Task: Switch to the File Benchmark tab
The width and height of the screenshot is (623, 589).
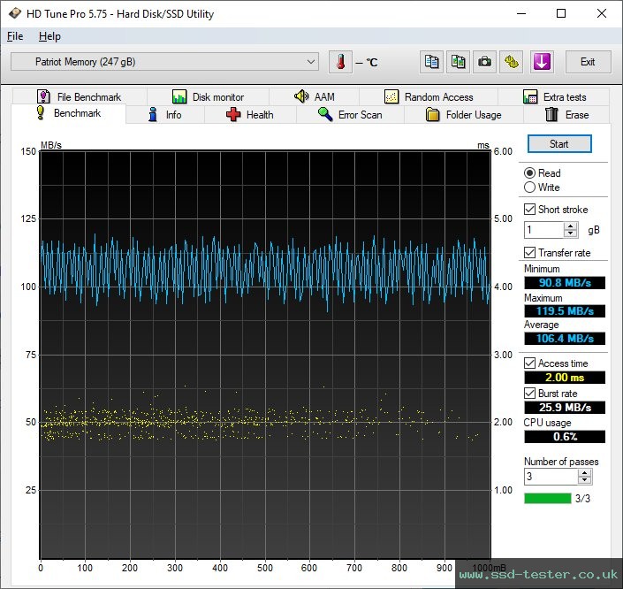Action: [x=80, y=96]
